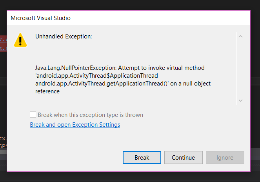Click the Continue button

coord(184,157)
